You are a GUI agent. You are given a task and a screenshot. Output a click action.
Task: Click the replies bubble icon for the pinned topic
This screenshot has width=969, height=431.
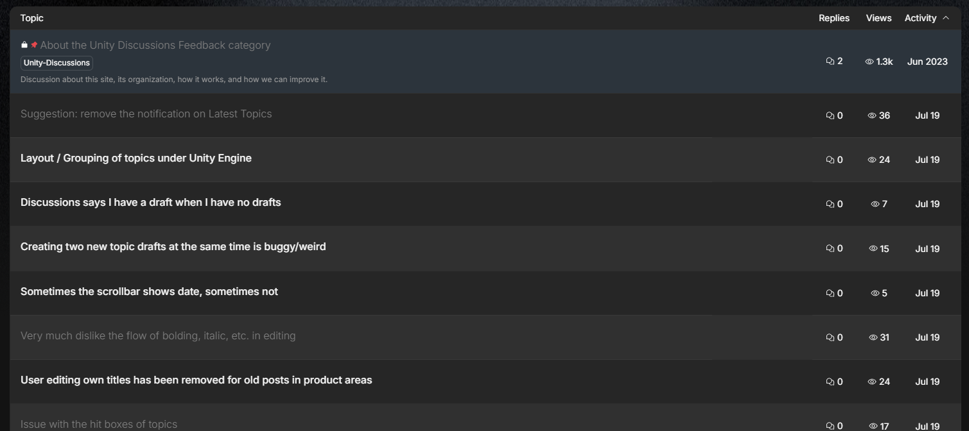coord(830,62)
